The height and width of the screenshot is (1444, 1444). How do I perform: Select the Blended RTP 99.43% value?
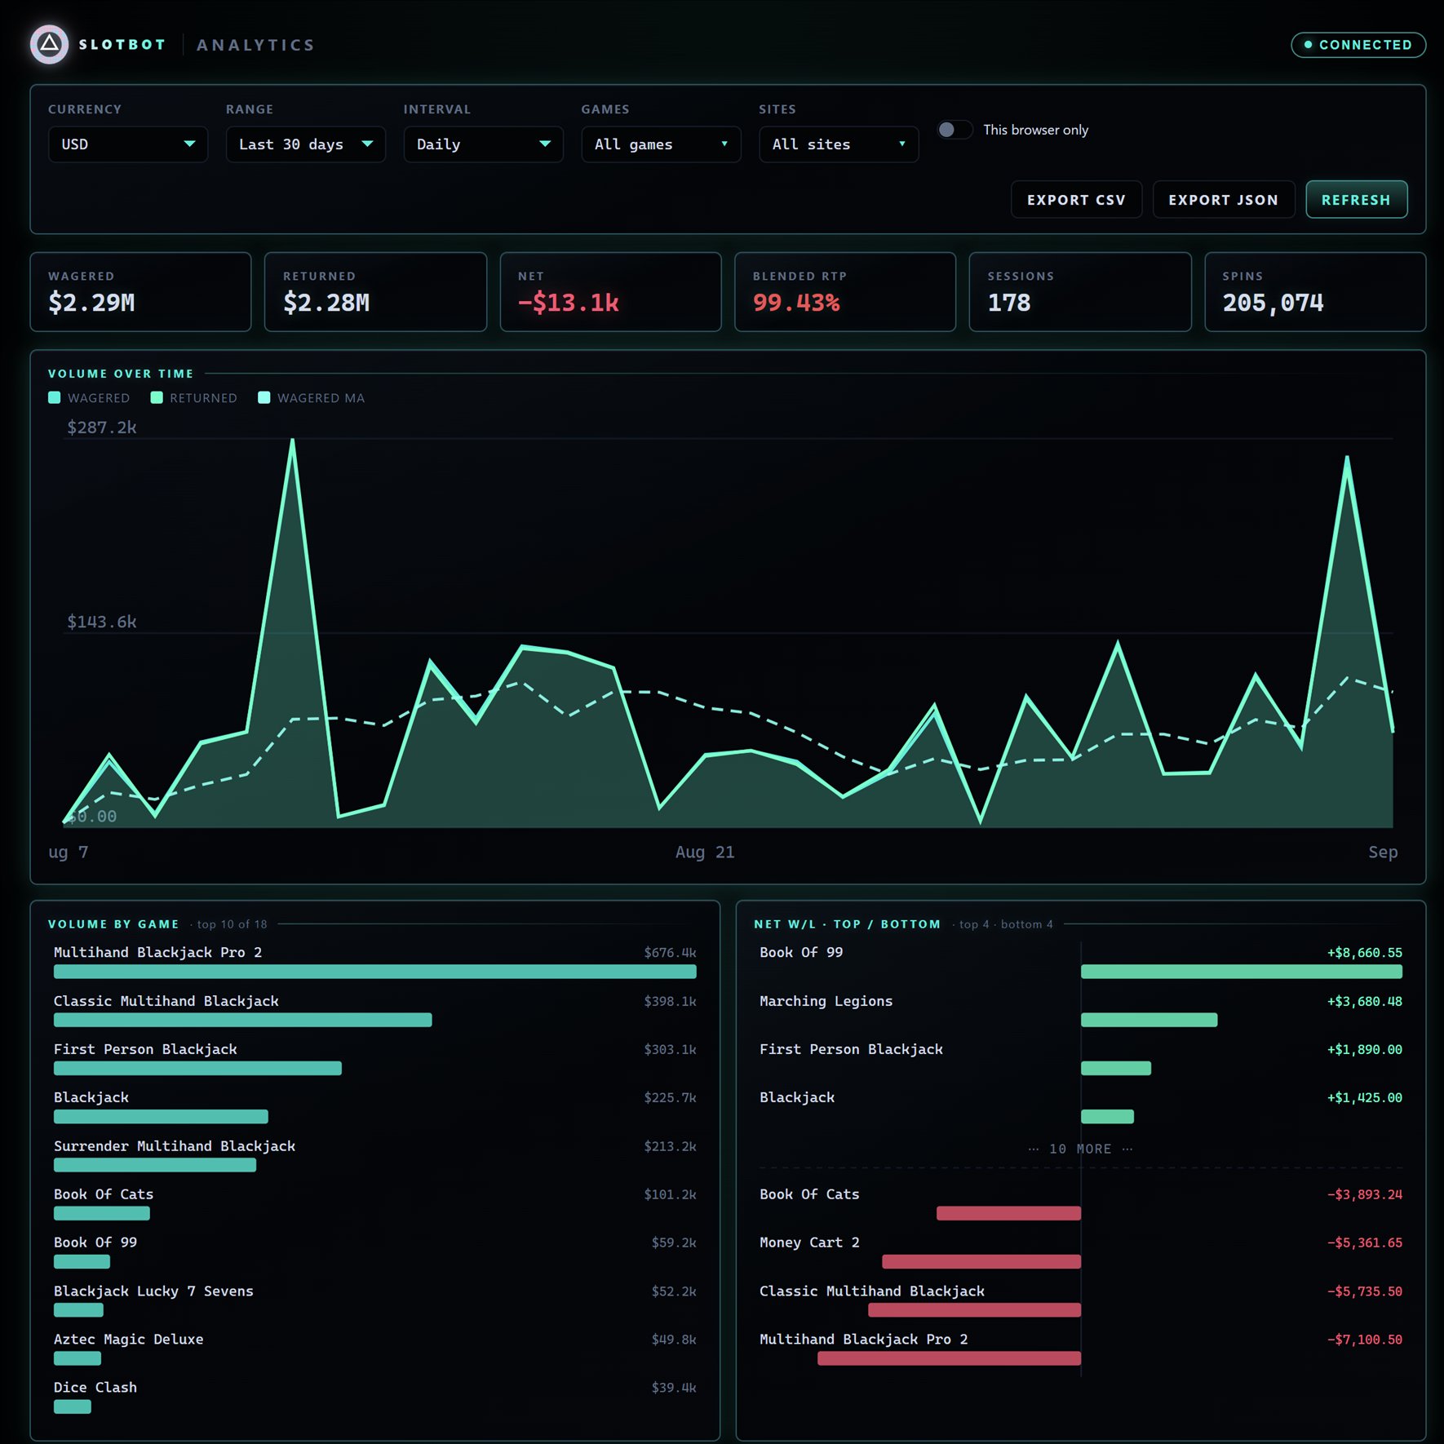[796, 303]
